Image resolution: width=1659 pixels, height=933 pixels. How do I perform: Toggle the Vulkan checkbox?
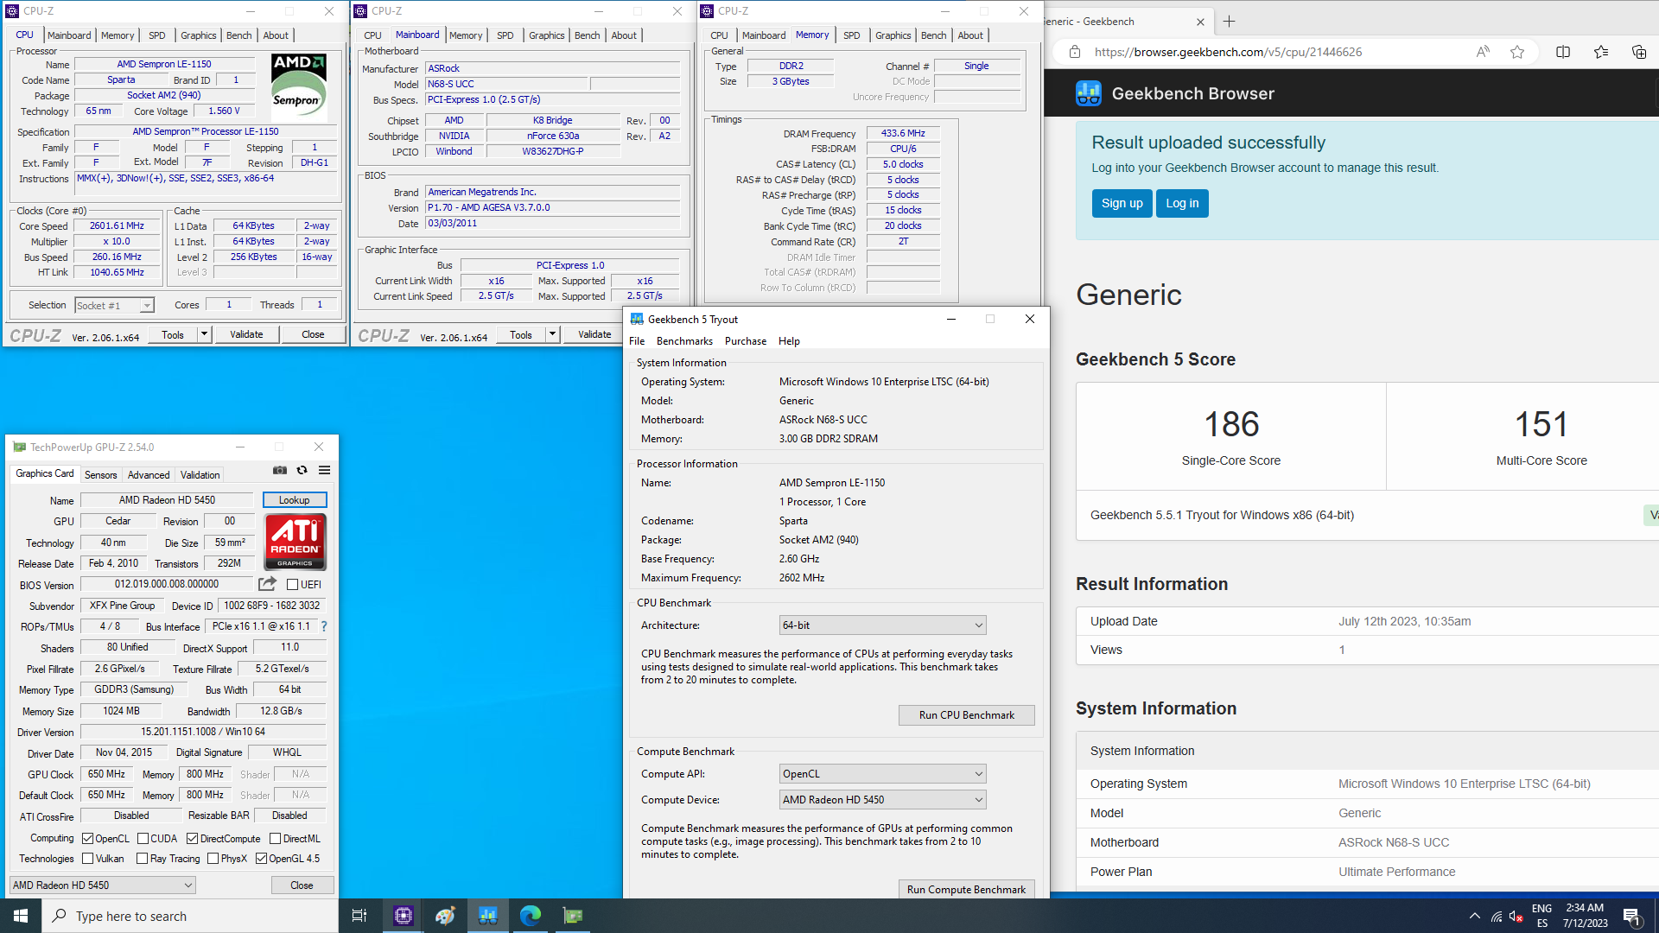pyautogui.click(x=87, y=859)
